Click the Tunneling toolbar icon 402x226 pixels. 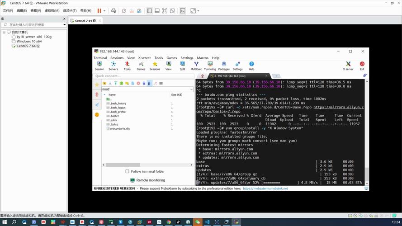click(210, 66)
